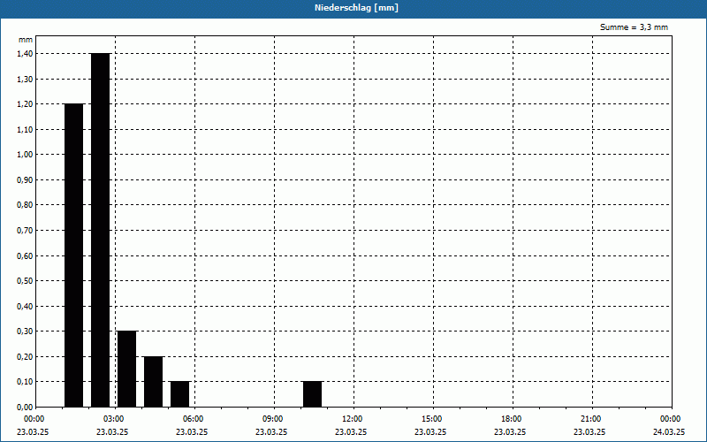707x442 pixels.
Task: Click the Niederschlag [mm] chart title
Action: [356, 8]
